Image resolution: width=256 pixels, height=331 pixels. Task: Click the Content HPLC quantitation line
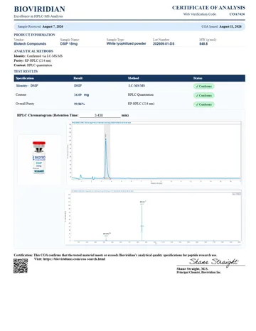click(33, 65)
